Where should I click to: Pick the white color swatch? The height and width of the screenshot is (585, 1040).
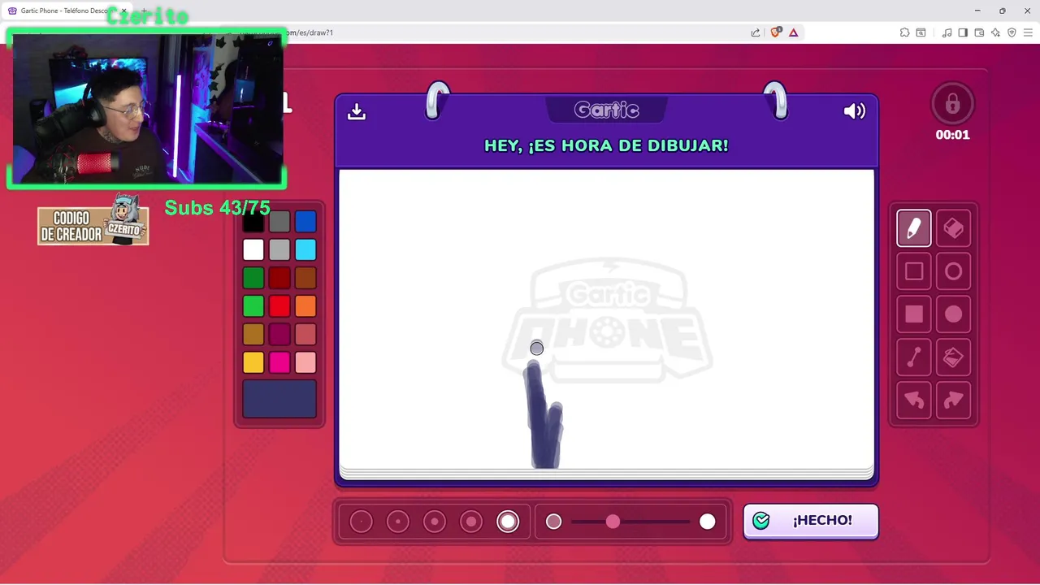pos(253,249)
